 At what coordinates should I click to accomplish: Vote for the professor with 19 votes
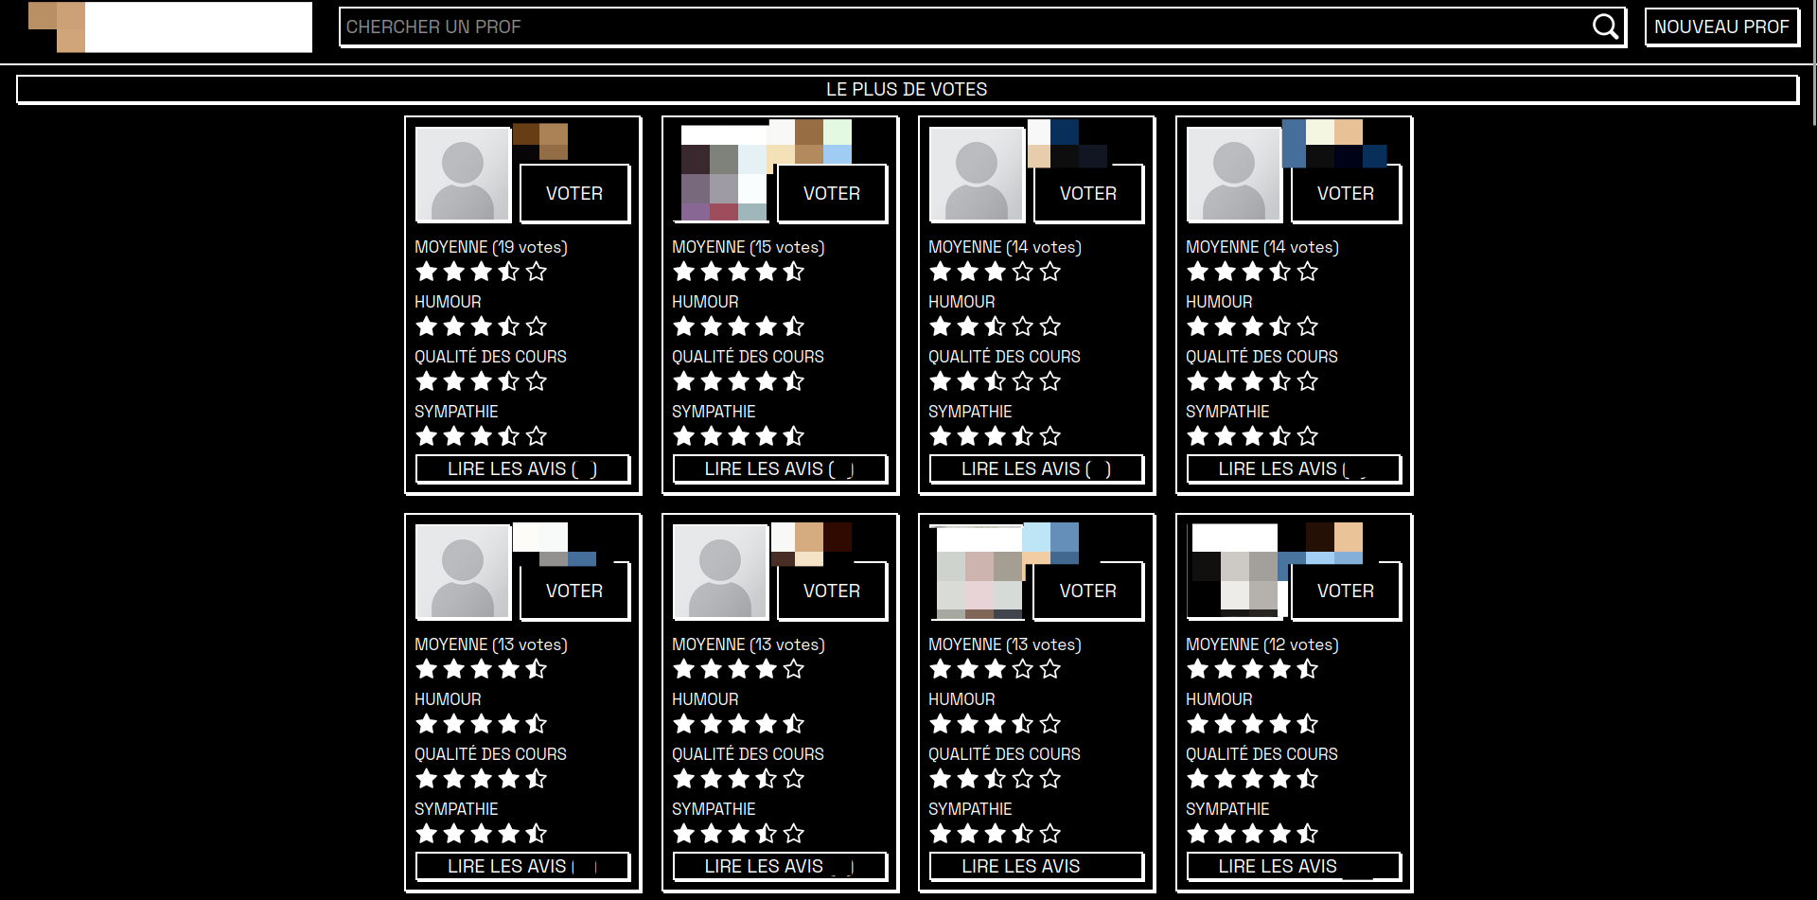[574, 193]
